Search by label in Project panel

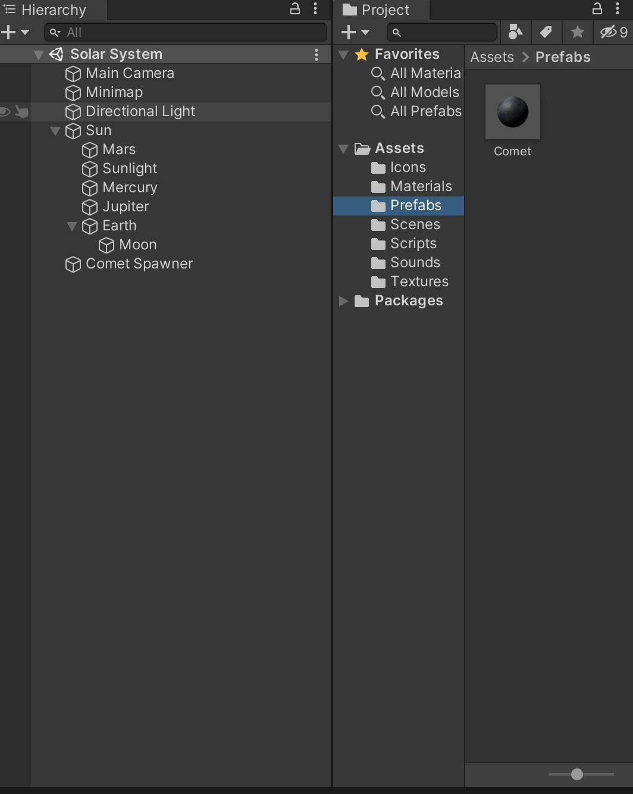(x=546, y=32)
